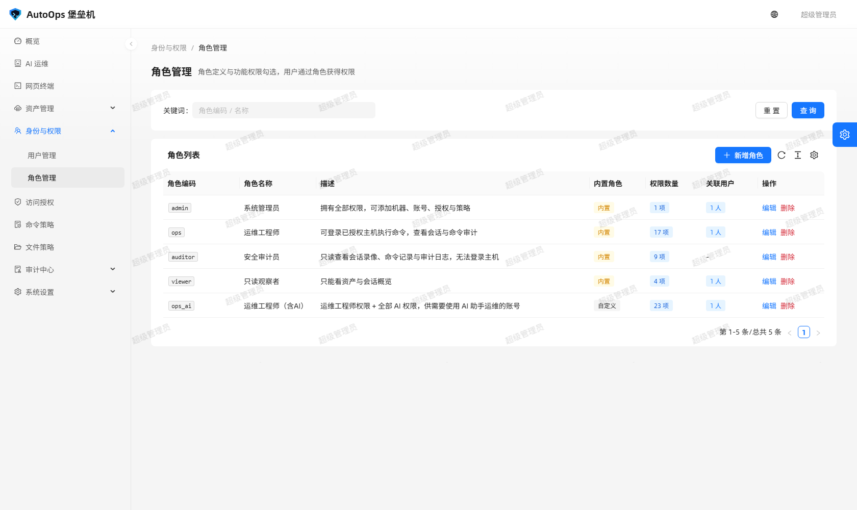Click the 文件策略 folder icon
The image size is (857, 510).
[x=18, y=247]
